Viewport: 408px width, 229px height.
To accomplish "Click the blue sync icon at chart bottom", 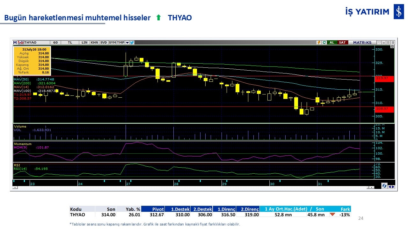I will pyautogui.click(x=384, y=186).
